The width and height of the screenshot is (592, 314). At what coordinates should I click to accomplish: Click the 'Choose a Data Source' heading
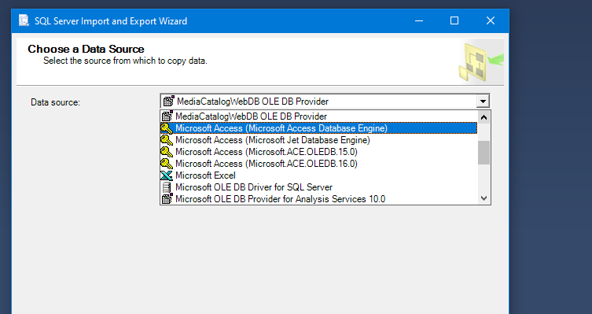click(x=86, y=49)
